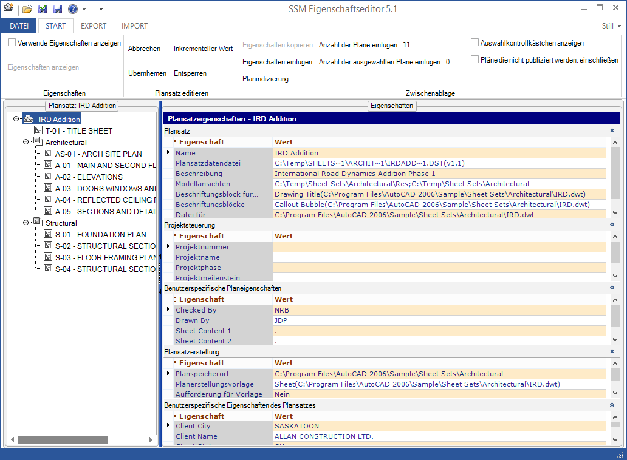Collapse the Plansatz properties section
This screenshot has width=627, height=460.
click(x=612, y=130)
